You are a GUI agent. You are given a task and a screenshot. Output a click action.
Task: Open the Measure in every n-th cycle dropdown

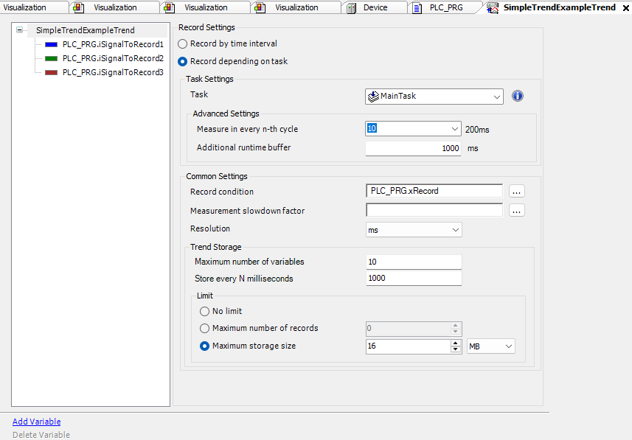click(456, 128)
